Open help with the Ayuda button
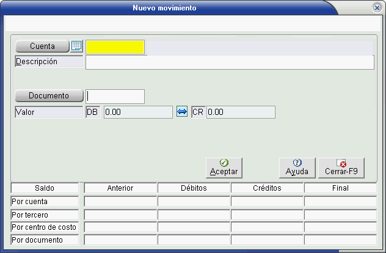 (297, 167)
